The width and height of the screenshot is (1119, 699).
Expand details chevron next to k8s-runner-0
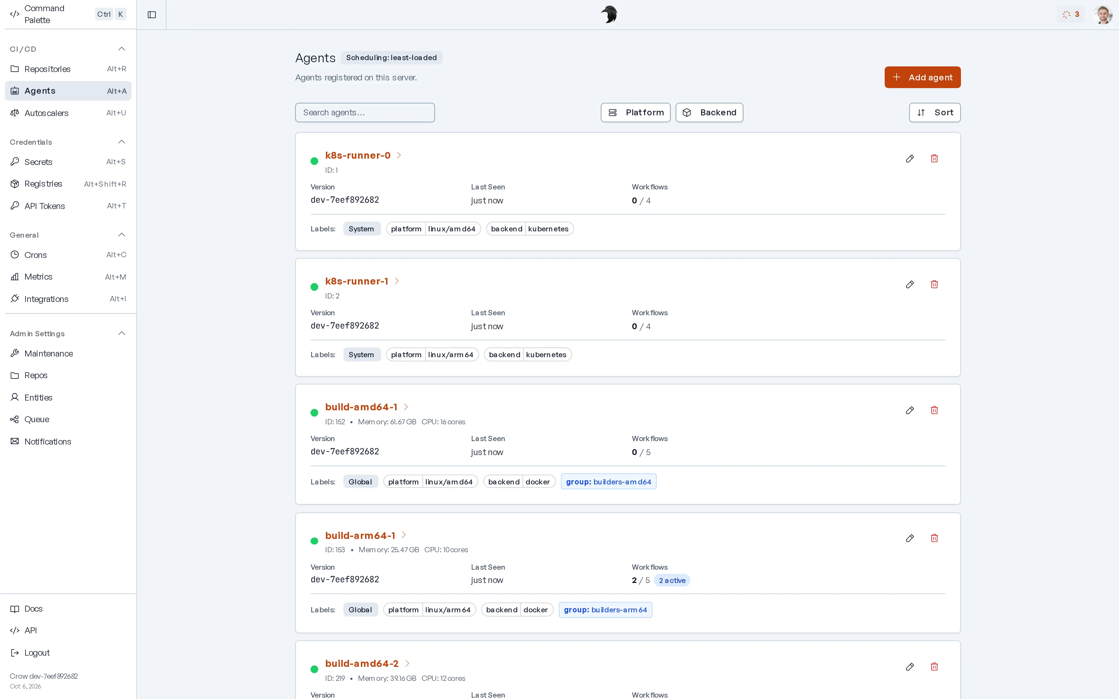click(x=399, y=155)
